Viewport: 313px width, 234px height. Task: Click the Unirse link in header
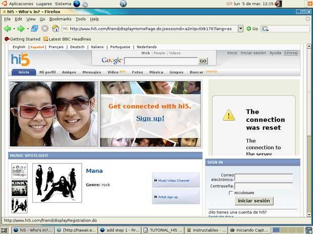291,53
